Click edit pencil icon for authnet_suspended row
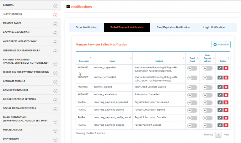 click(220, 68)
